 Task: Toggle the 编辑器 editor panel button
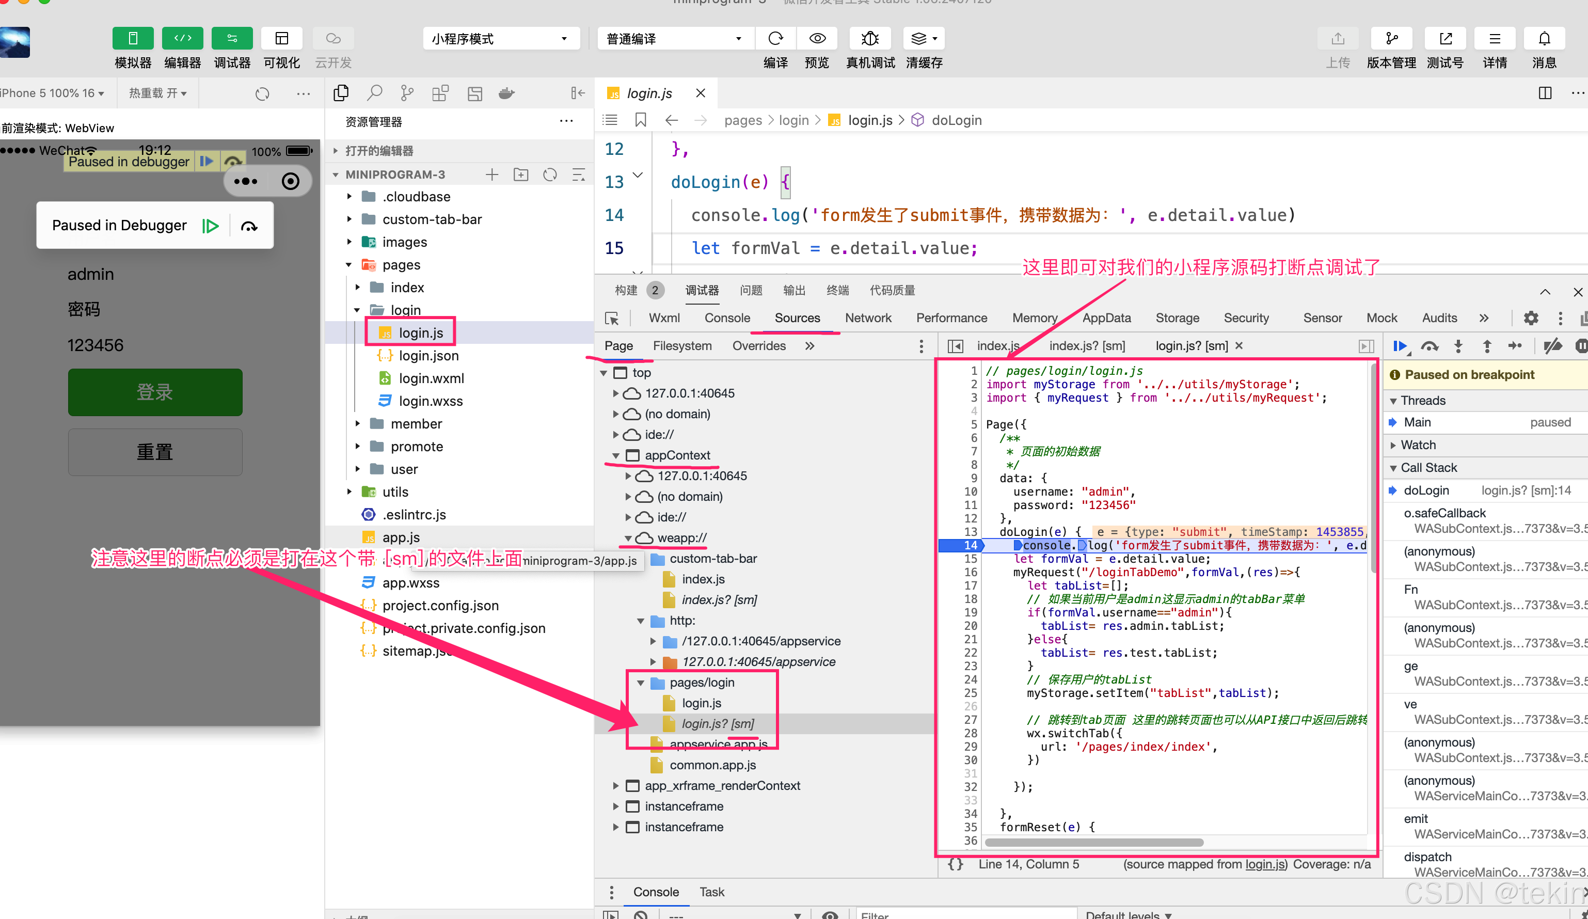[183, 38]
